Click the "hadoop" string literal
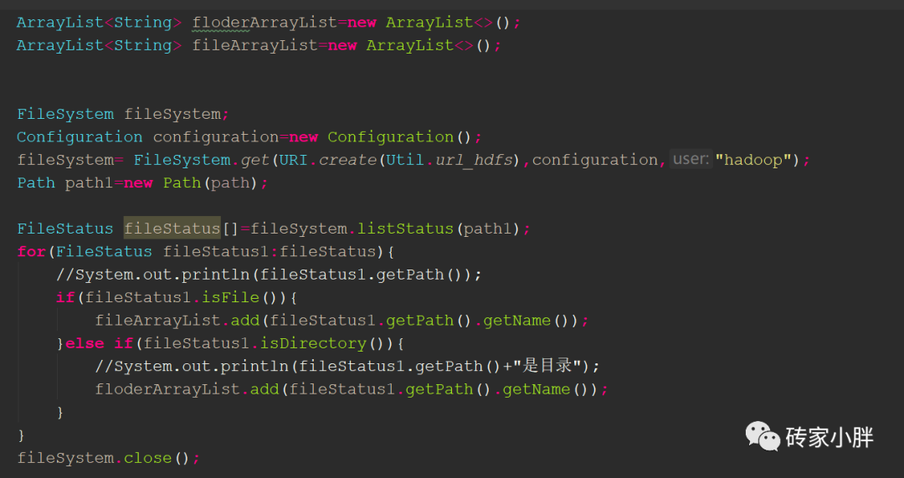Screen dimensions: 904x478 753,160
